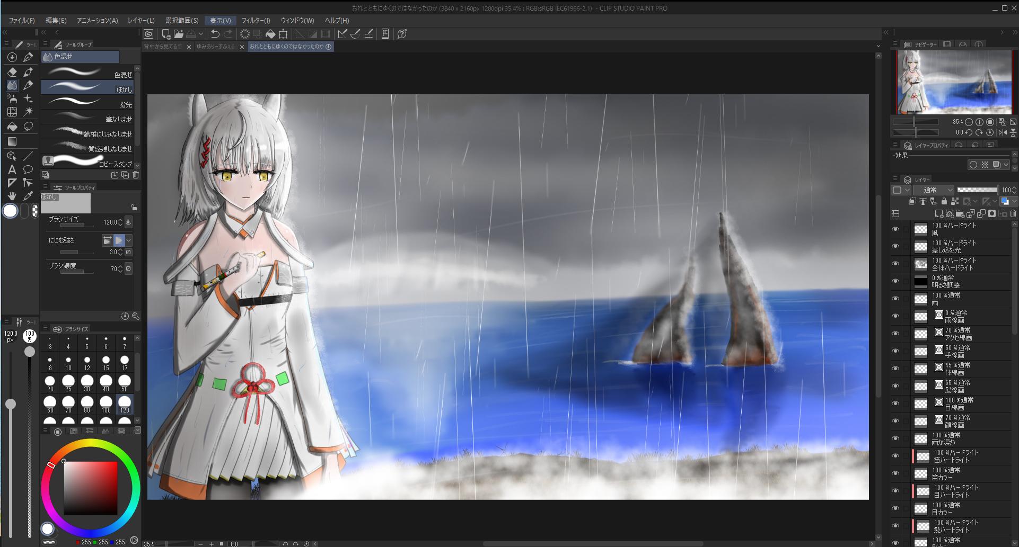This screenshot has height=547, width=1019.
Task: Open file via the folder icon
Action: click(x=179, y=34)
